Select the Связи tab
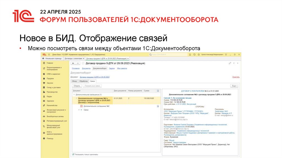Screen dimensions: 282x158 coord(92,81)
